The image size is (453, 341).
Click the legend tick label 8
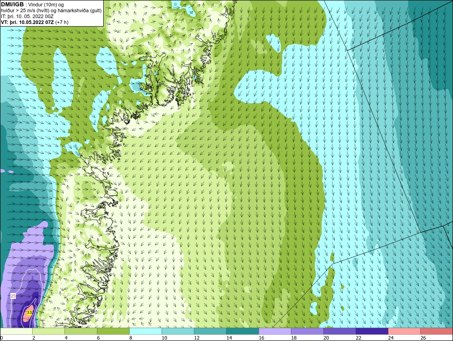[x=131, y=338]
